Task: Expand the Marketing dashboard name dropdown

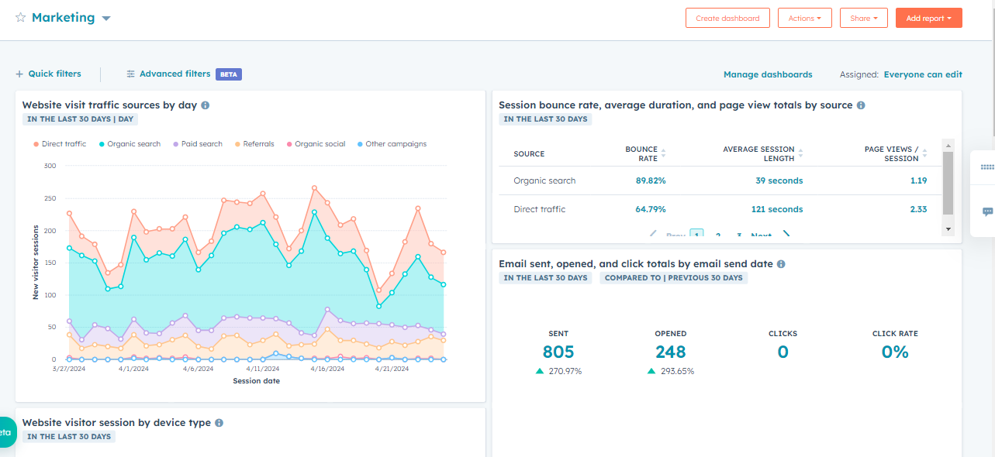Action: [105, 17]
